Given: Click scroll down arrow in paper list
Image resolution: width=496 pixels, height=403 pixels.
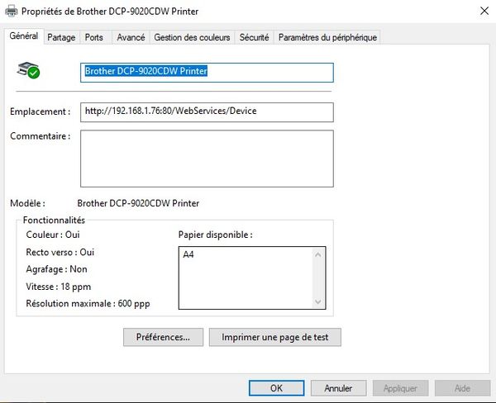Looking at the screenshot, I should pyautogui.click(x=318, y=302).
